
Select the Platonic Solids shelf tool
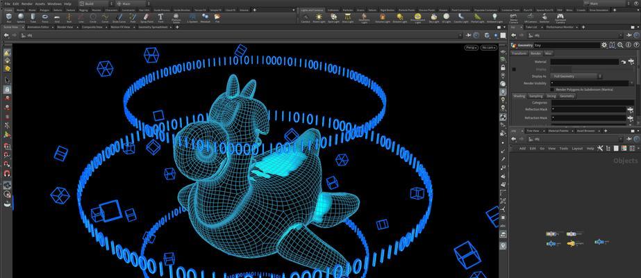tap(176, 18)
